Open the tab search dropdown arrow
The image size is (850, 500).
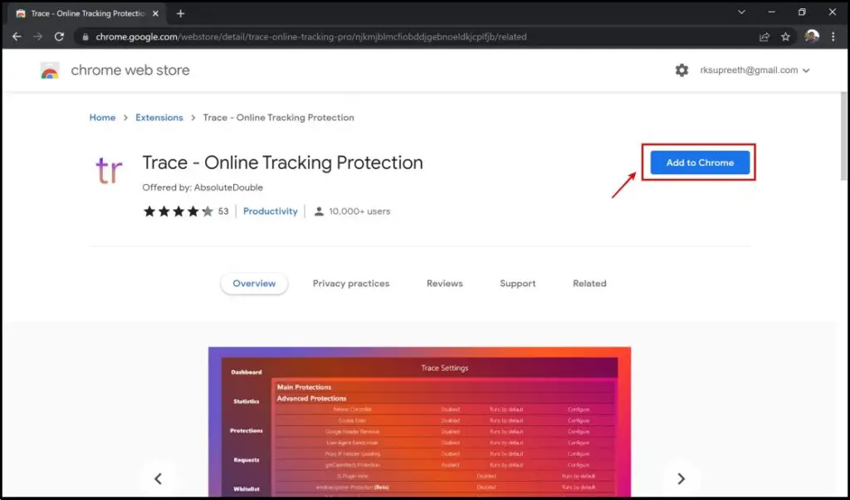[741, 12]
